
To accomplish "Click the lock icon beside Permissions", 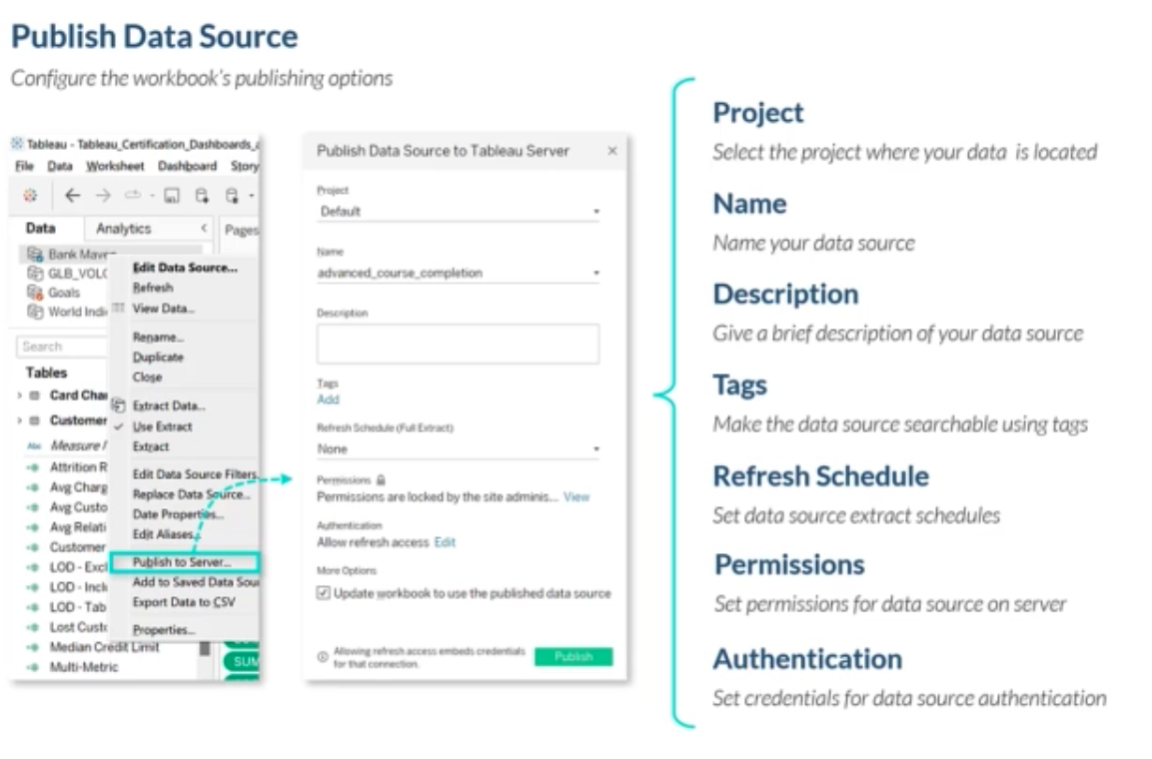I will 381,480.
